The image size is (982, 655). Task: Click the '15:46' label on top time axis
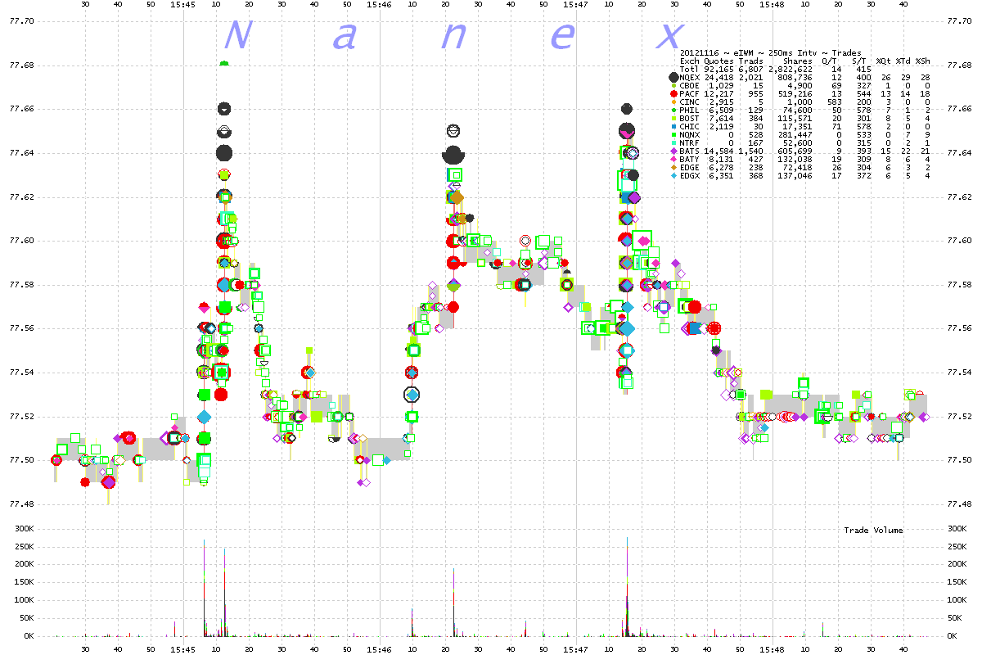pyautogui.click(x=379, y=5)
